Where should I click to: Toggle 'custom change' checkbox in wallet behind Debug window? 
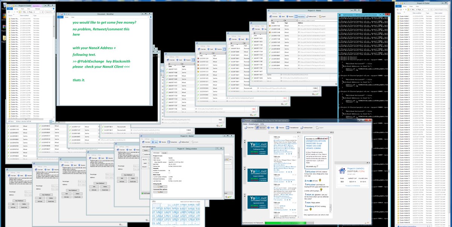coord(143,154)
